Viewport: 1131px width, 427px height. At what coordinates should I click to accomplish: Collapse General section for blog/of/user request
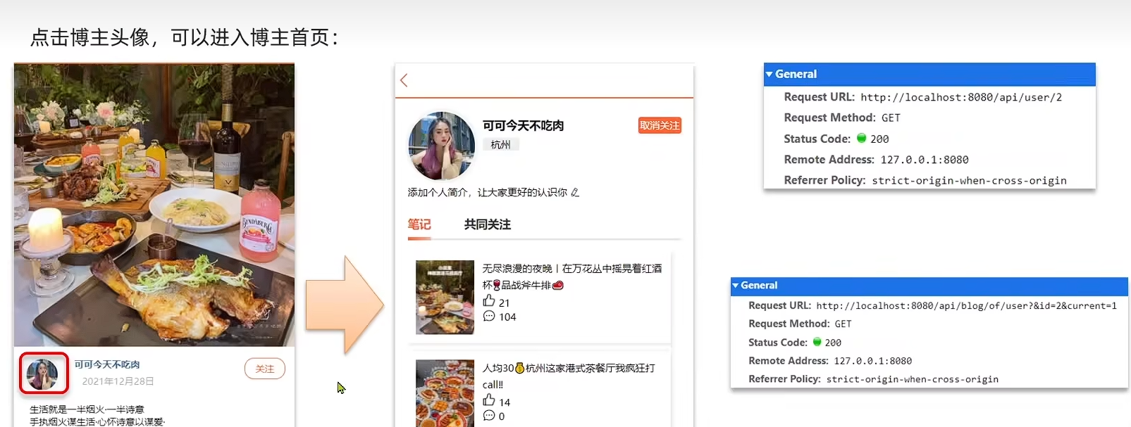[735, 286]
